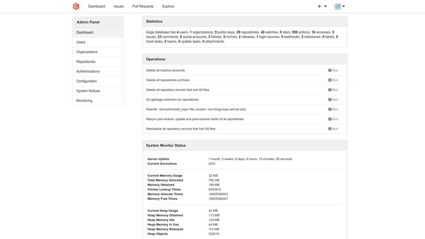This screenshot has height=239, width=425.
Task: Run 'Delete all repositories archives' operation
Action: tap(333, 80)
